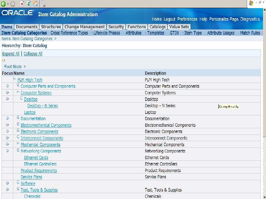This screenshot has width=266, height=199.
Task: Toggle expander for Test, Tools & Supplies
Action: pyautogui.click(x=18, y=189)
